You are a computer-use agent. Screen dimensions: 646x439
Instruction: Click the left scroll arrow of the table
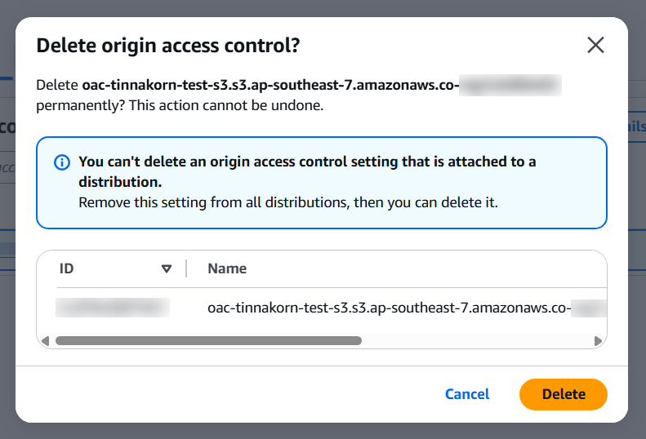click(x=46, y=340)
